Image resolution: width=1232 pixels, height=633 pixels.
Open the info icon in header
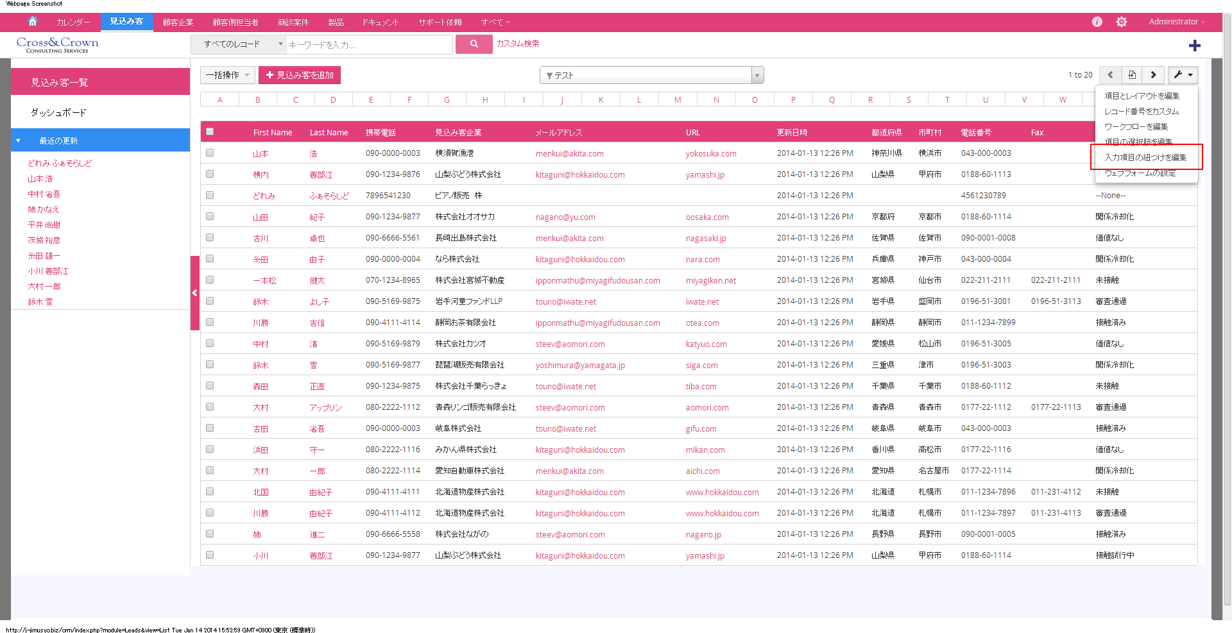click(1097, 22)
